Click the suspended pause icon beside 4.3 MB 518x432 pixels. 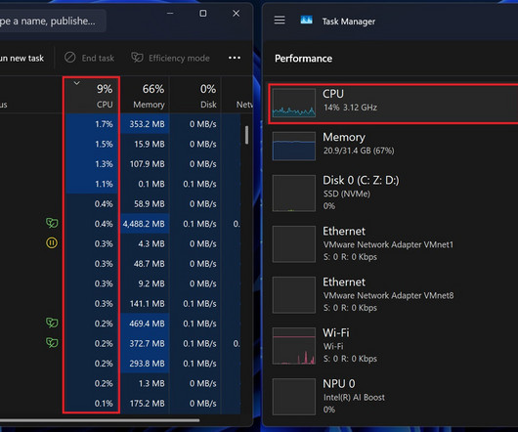(x=52, y=243)
